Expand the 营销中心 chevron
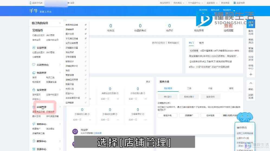The width and height of the screenshot is (270, 151). 60,124
